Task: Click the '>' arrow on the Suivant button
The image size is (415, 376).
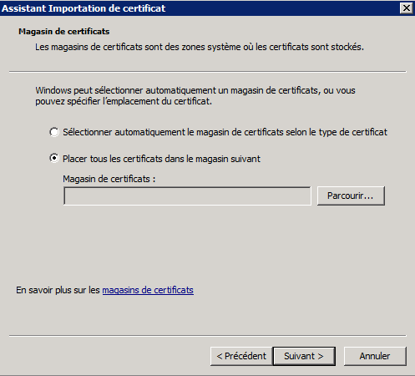Action: point(321,356)
